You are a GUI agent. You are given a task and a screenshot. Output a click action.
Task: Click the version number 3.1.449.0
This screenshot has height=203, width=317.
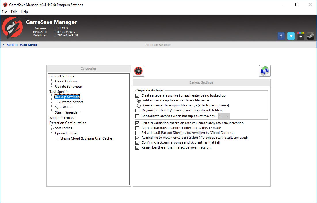tap(61, 28)
